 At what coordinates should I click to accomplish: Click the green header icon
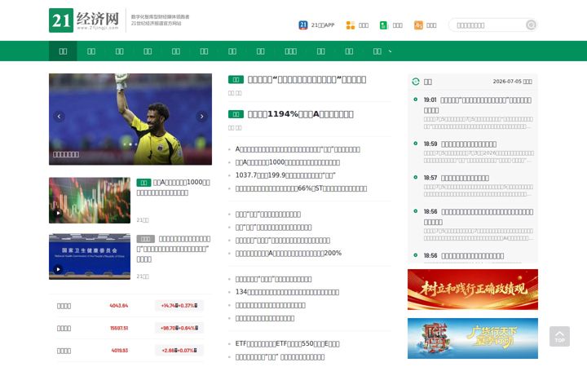383,25
